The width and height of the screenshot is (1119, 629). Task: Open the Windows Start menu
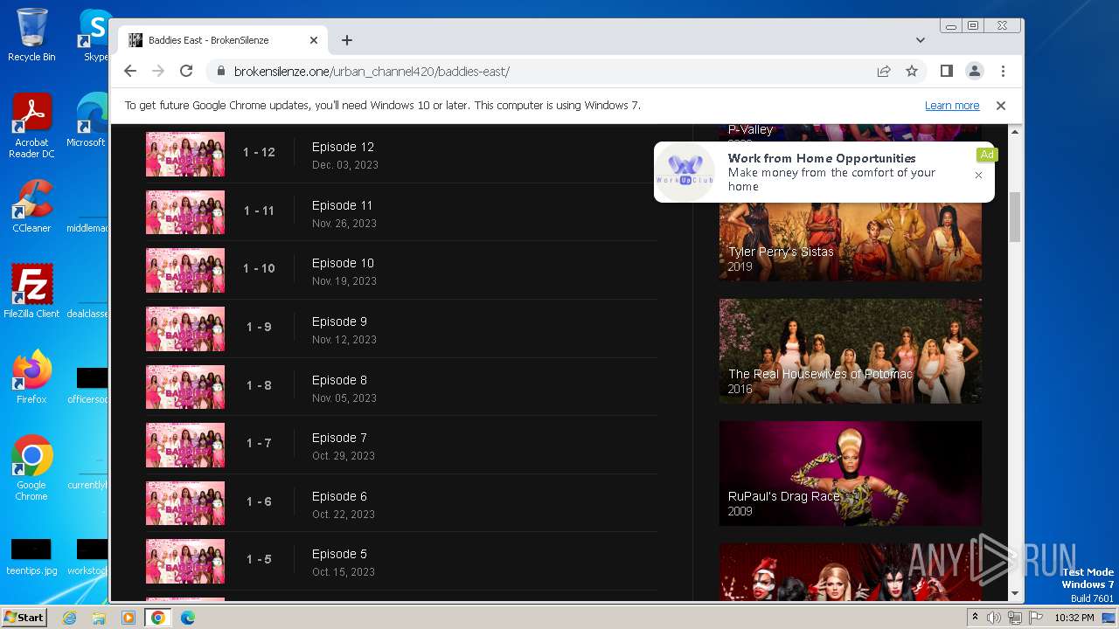pos(24,617)
